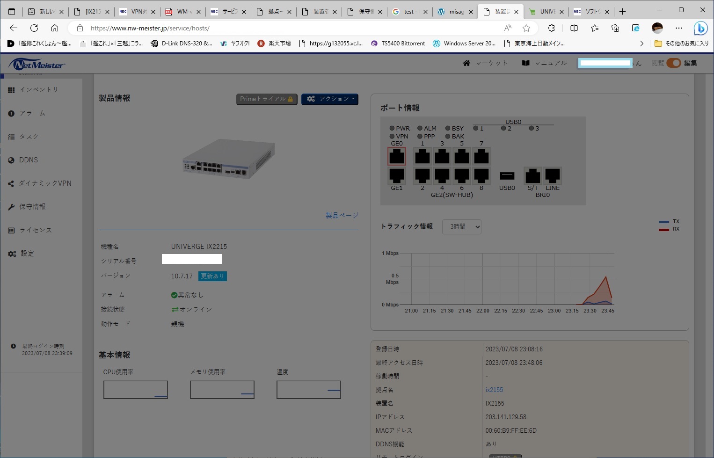Open the ヤフオク! bookmark
Viewport: 714px width, 458px height.
pos(235,44)
